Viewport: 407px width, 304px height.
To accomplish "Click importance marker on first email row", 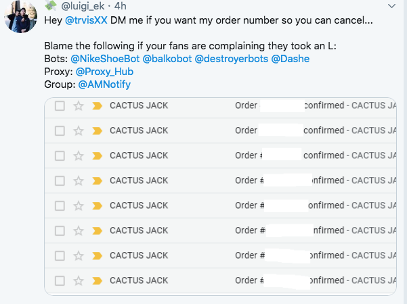I will point(96,106).
